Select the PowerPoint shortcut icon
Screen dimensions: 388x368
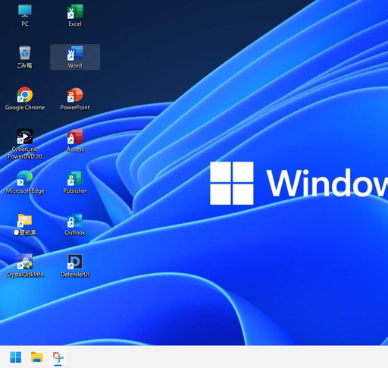75,95
